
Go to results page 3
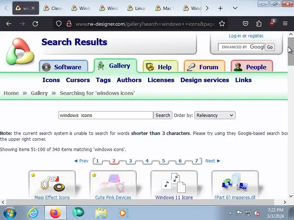130,161
